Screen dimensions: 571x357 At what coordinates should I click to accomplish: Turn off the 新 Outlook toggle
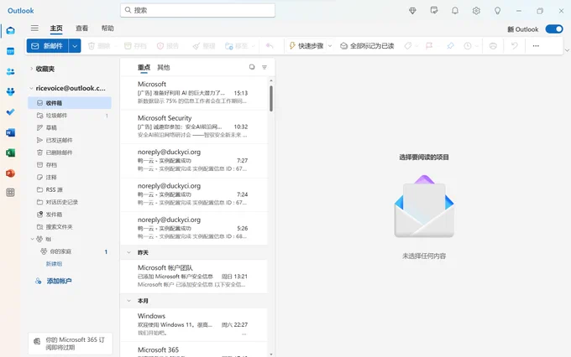tap(554, 29)
